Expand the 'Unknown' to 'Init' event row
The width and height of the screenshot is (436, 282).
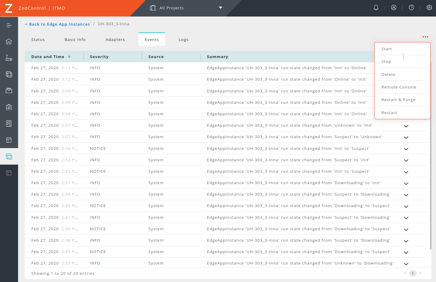coord(406,126)
